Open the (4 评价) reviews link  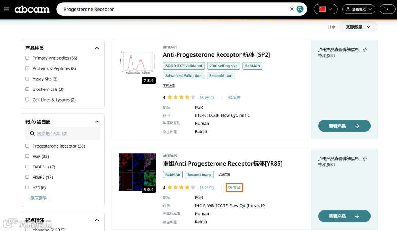click(207, 97)
